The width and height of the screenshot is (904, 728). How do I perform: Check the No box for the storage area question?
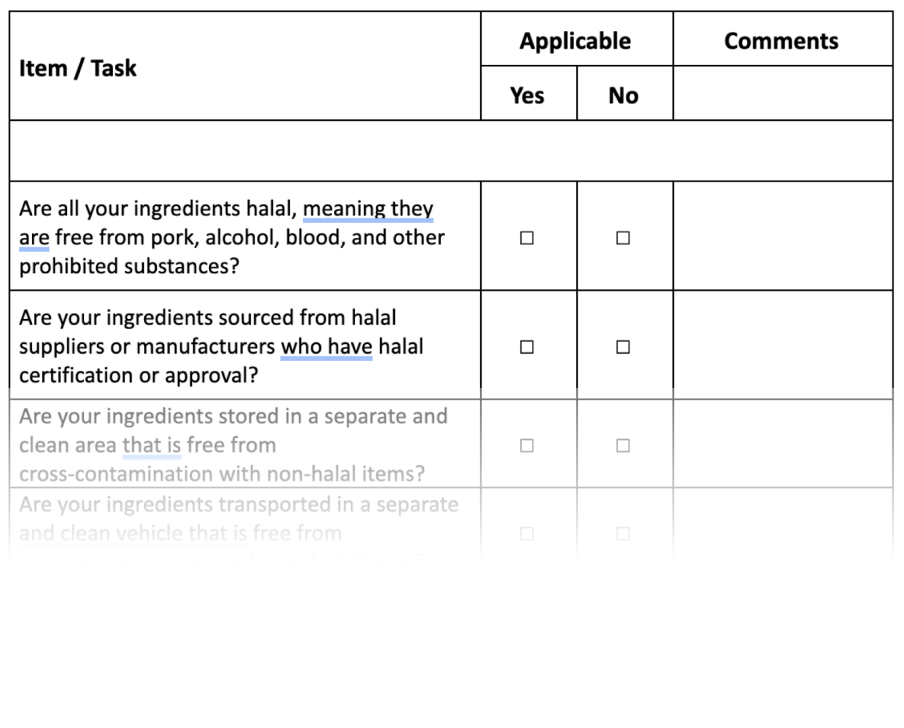click(x=623, y=446)
